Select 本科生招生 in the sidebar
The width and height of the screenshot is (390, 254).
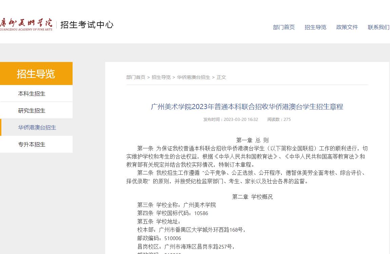click(36, 93)
